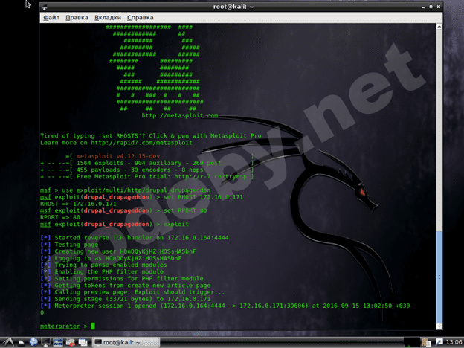This screenshot has height=348, width=464.
Task: Click the red launcher icon in the panel
Action: click(71, 343)
